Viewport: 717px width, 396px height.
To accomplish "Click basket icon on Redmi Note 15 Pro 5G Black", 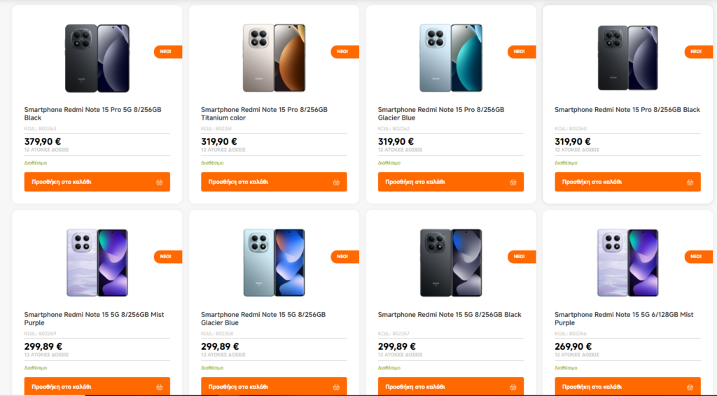I will [159, 182].
